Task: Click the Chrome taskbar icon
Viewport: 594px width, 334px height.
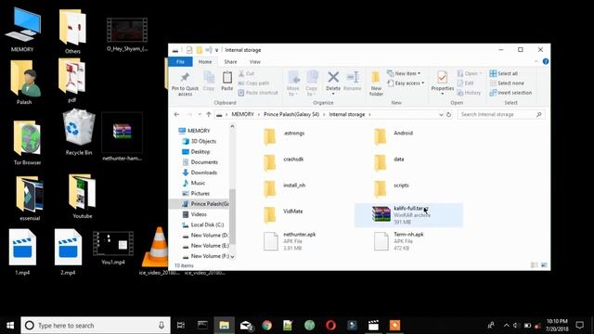Action: [x=267, y=326]
